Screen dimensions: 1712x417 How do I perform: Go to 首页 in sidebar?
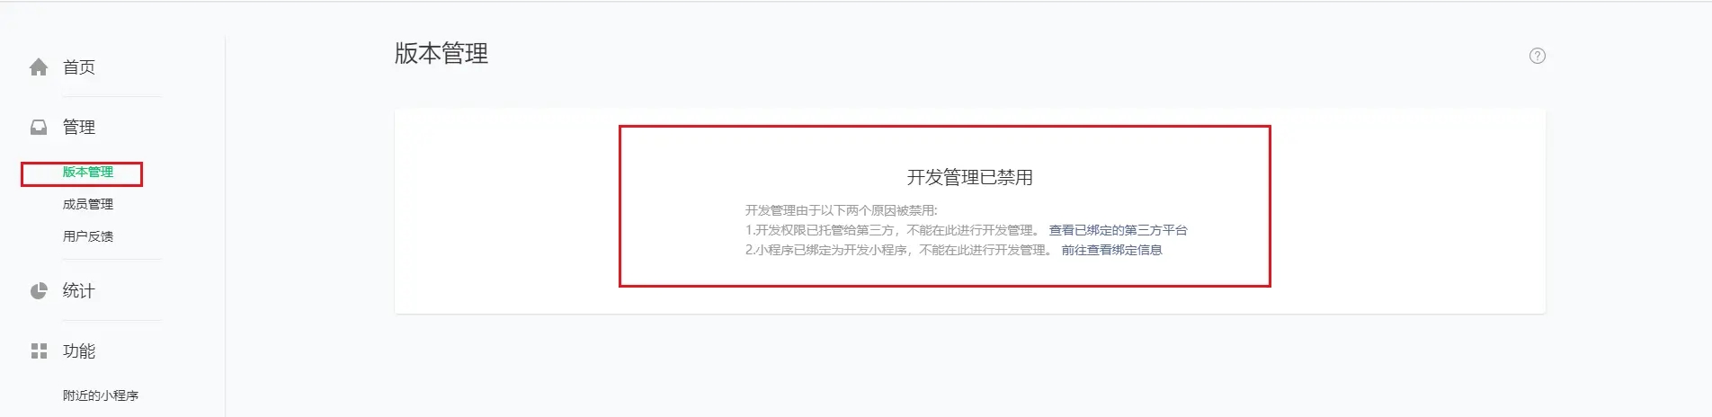pos(79,67)
